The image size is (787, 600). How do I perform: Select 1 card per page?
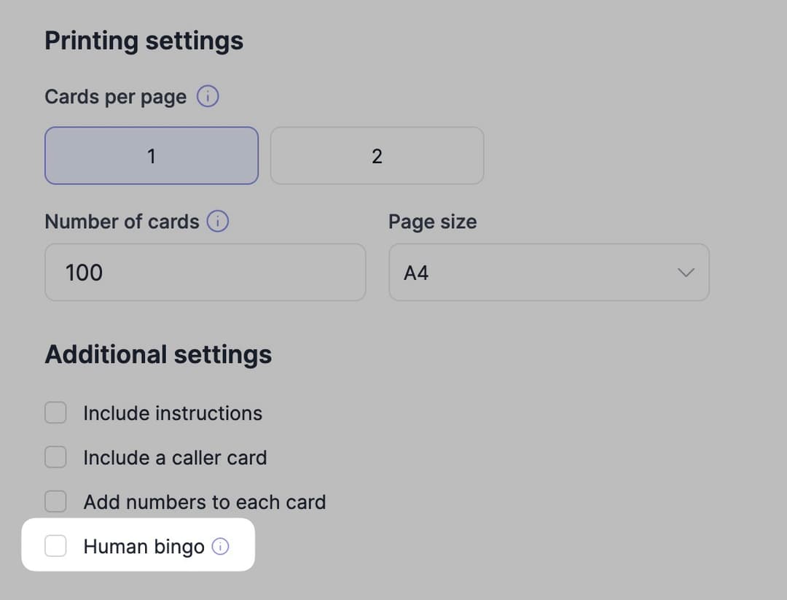[x=152, y=156]
